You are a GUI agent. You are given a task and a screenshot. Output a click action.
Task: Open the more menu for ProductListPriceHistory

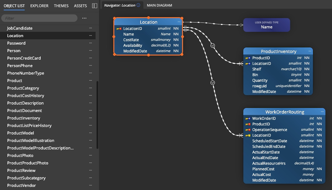tap(91, 125)
